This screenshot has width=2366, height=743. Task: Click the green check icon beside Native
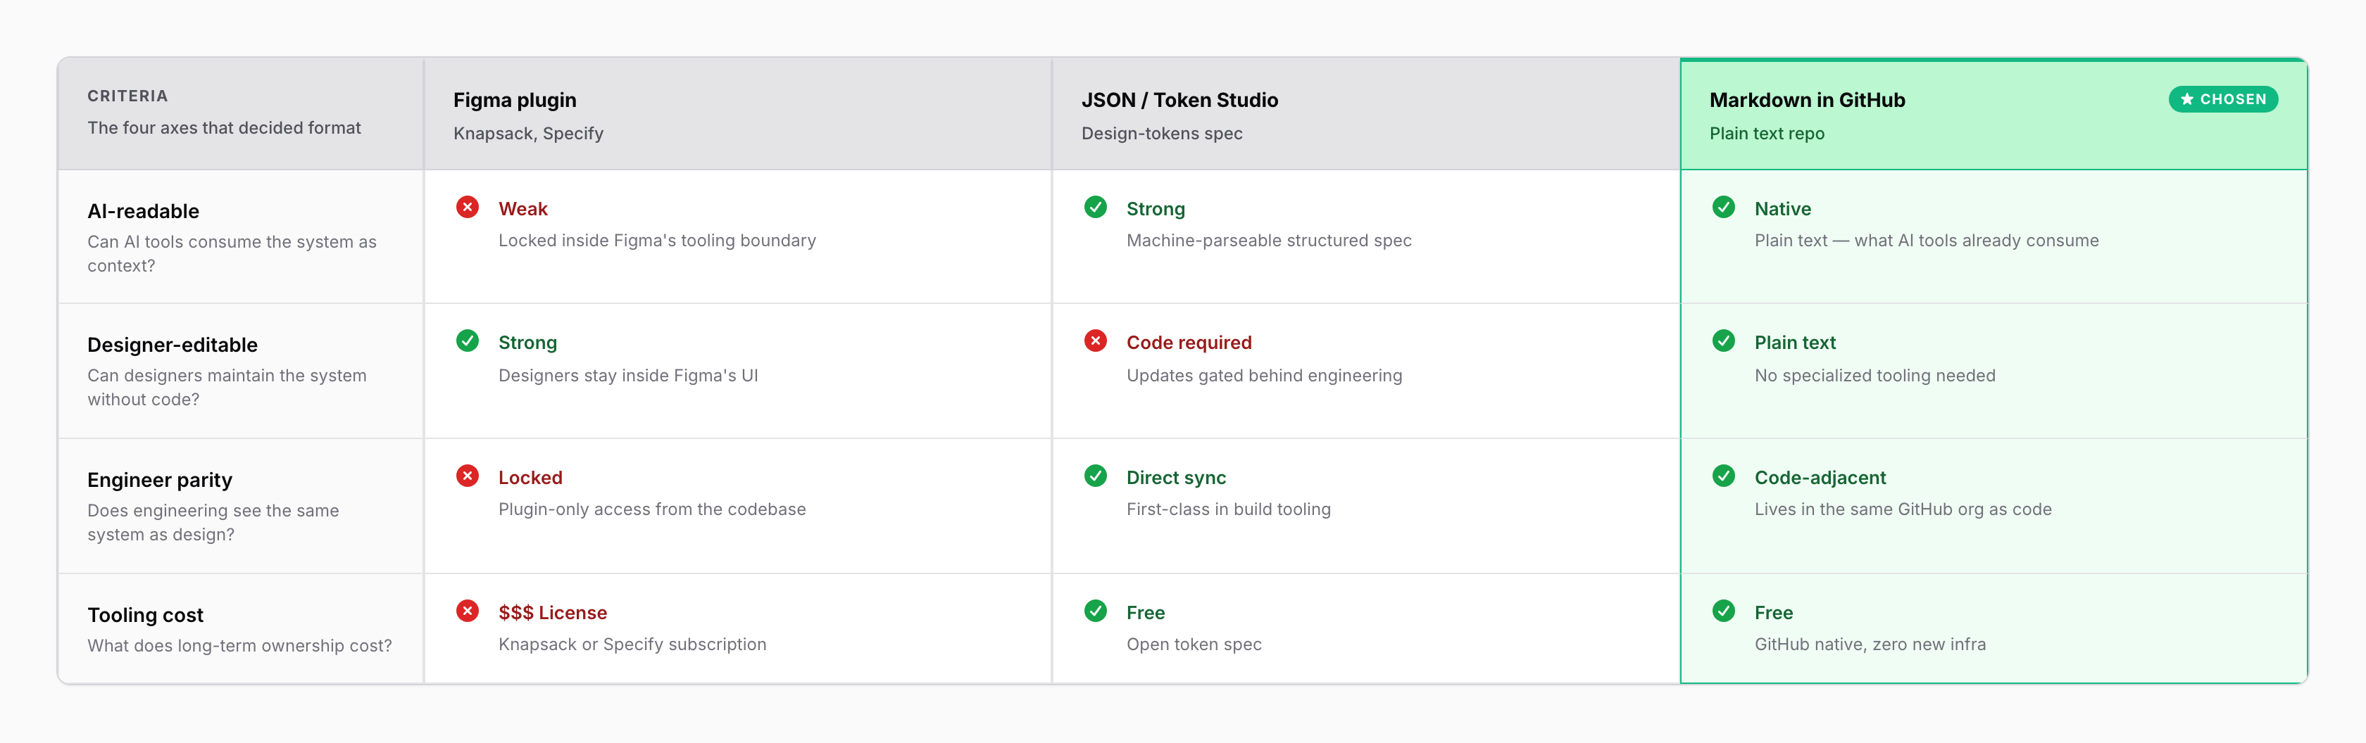click(1723, 208)
